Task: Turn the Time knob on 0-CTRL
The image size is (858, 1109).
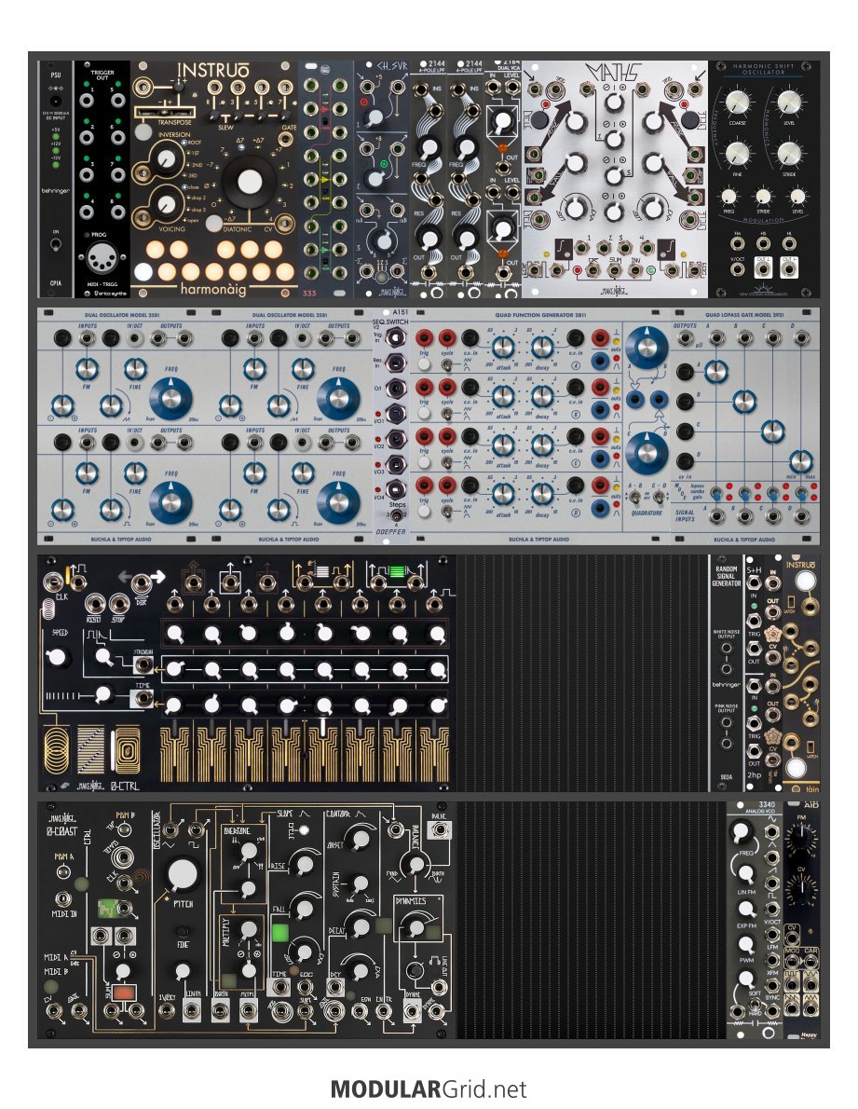Action: tap(104, 695)
